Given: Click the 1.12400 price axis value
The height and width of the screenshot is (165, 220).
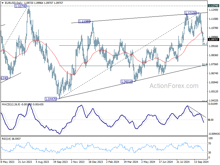Looking at the screenshot, I should tap(214, 10).
